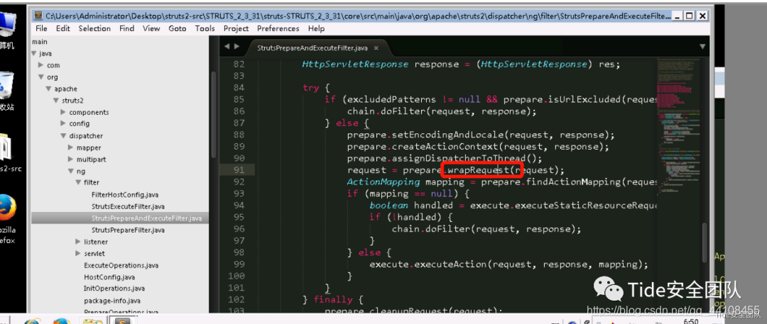Viewport: 767px width, 324px height.
Task: Click line number 102 in gutter
Action: [236, 299]
